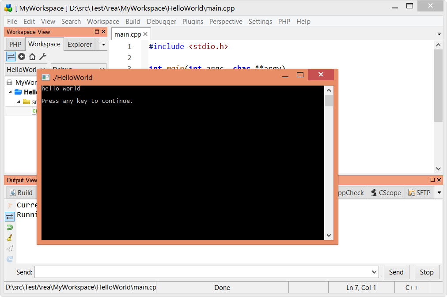Click the console scrollbar down arrow
The height and width of the screenshot is (297, 447).
point(329,235)
